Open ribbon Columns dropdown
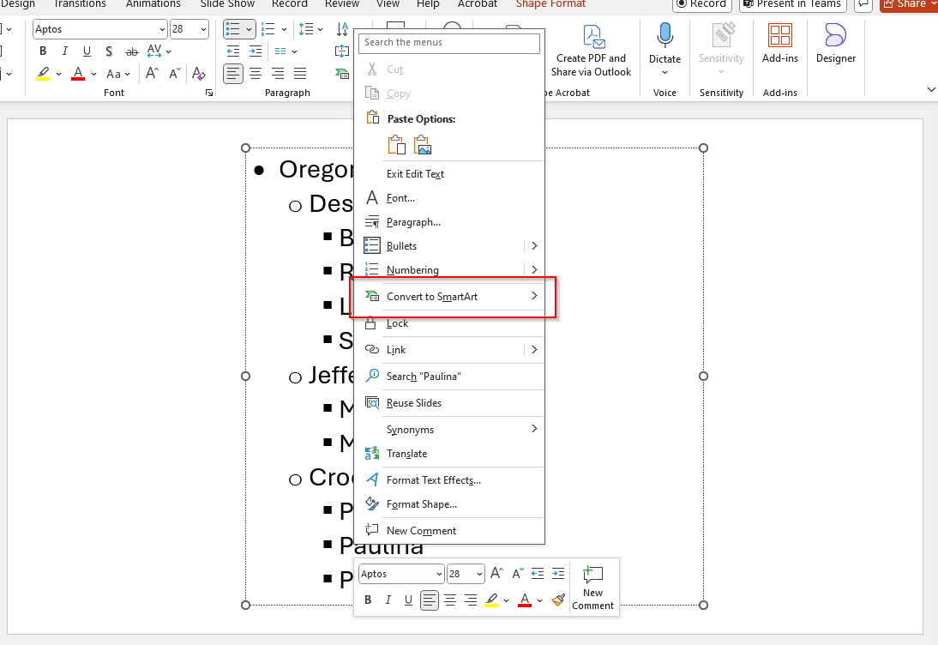The width and height of the screenshot is (938, 645). [286, 51]
